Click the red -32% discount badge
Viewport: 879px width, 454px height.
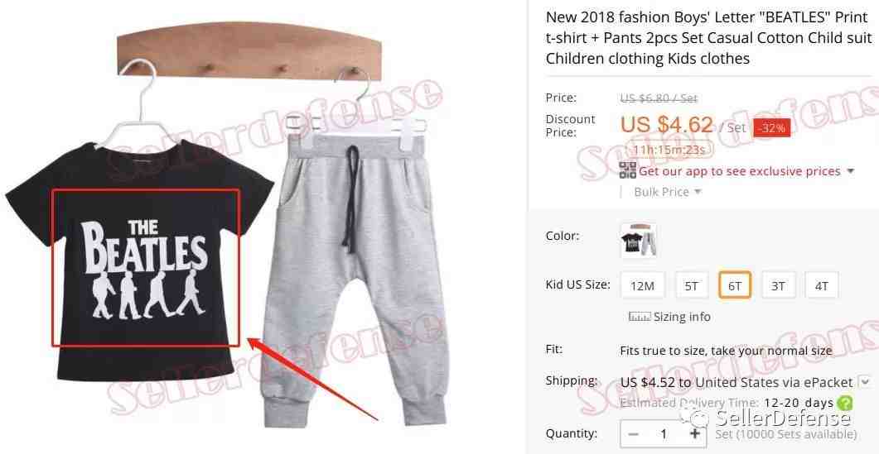click(x=771, y=128)
